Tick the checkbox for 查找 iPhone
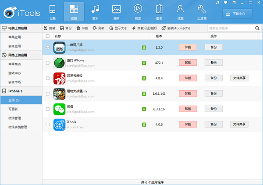The image size is (263, 185). click(x=48, y=63)
